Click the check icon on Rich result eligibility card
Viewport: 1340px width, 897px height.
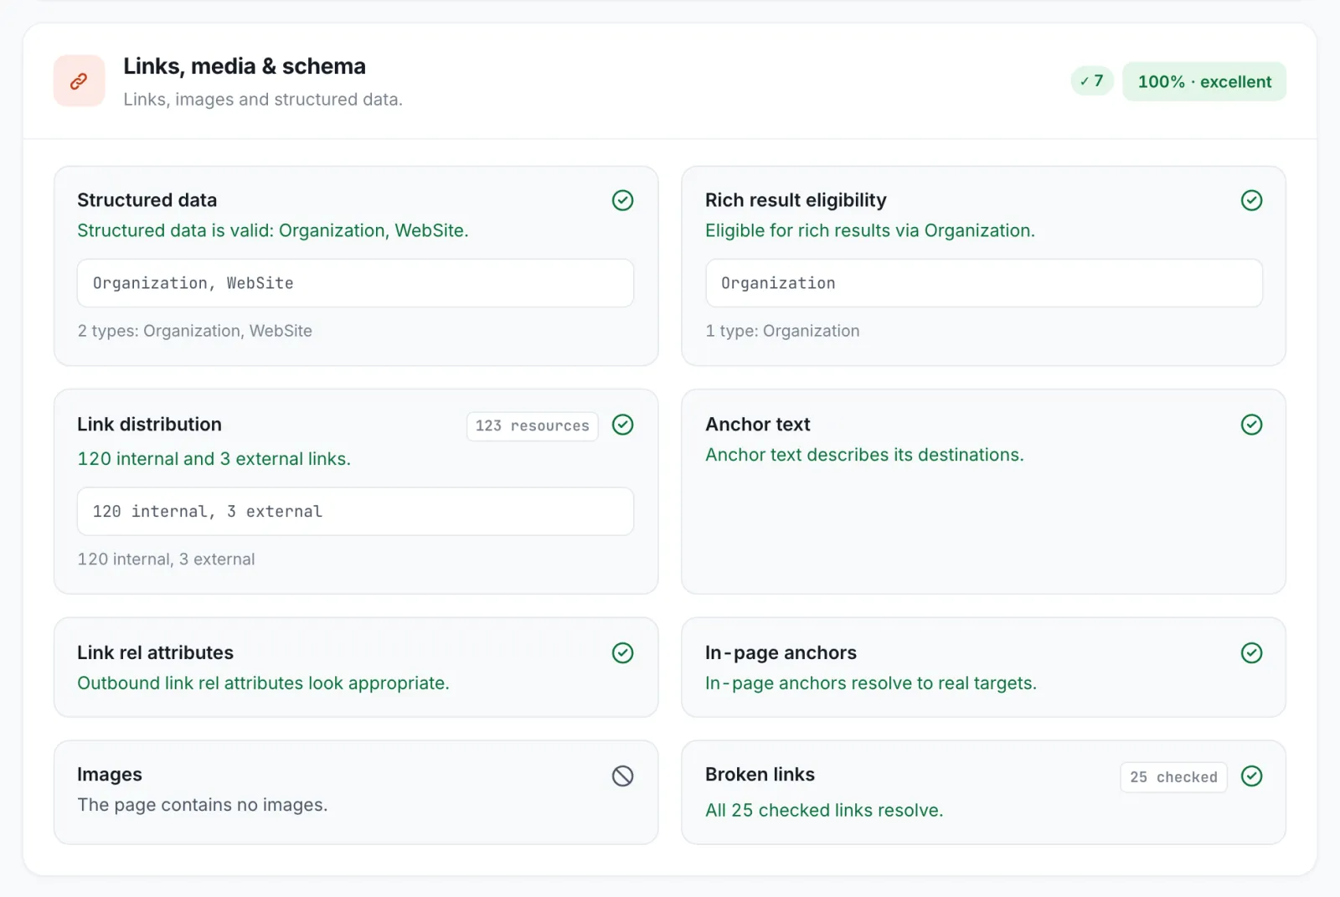coord(1251,200)
